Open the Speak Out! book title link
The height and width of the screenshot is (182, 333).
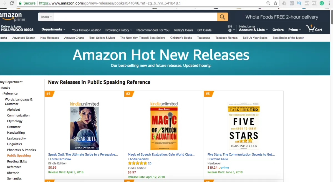[83, 154]
